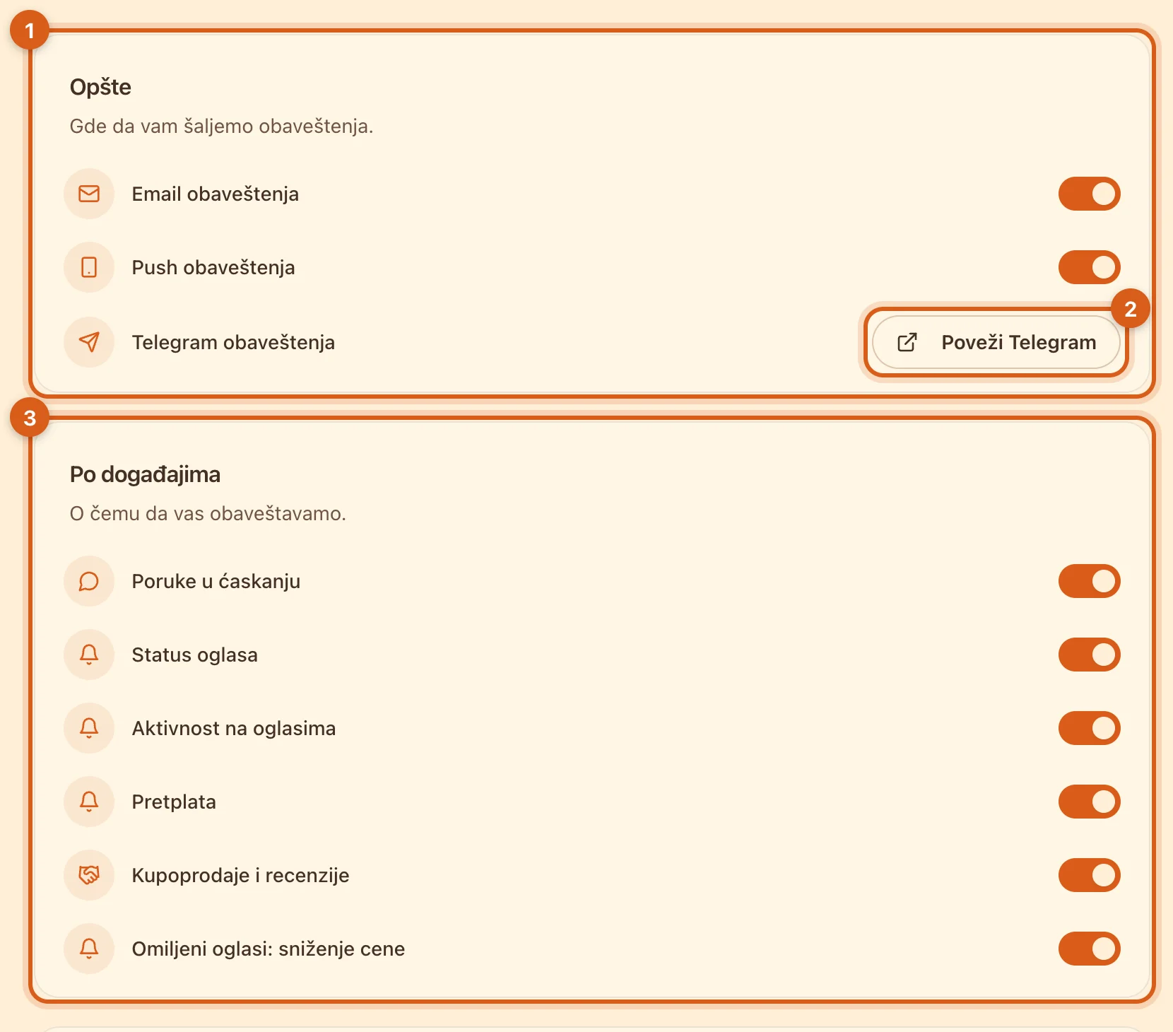Click the bell icon next to Aktivnost na oglasima
Screen dimensions: 1173x1032
click(89, 728)
